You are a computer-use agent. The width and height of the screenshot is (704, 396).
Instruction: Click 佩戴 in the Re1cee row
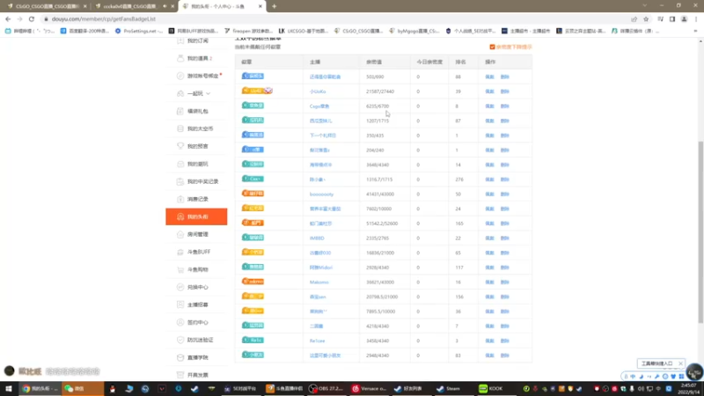click(489, 341)
